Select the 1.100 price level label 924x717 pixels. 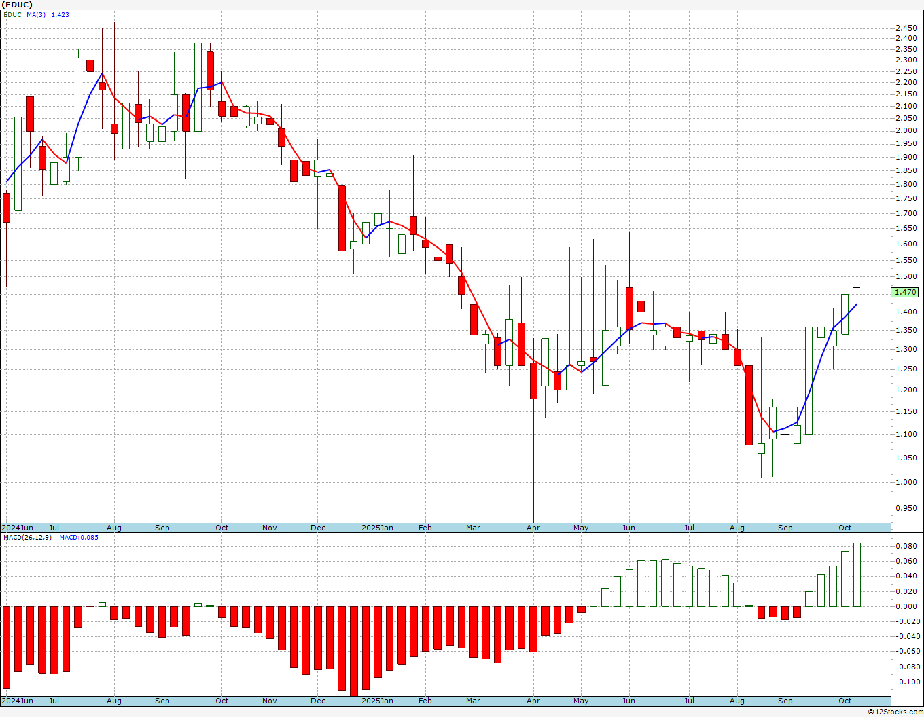906,434
